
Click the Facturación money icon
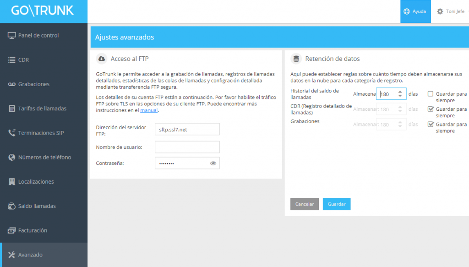11,230
